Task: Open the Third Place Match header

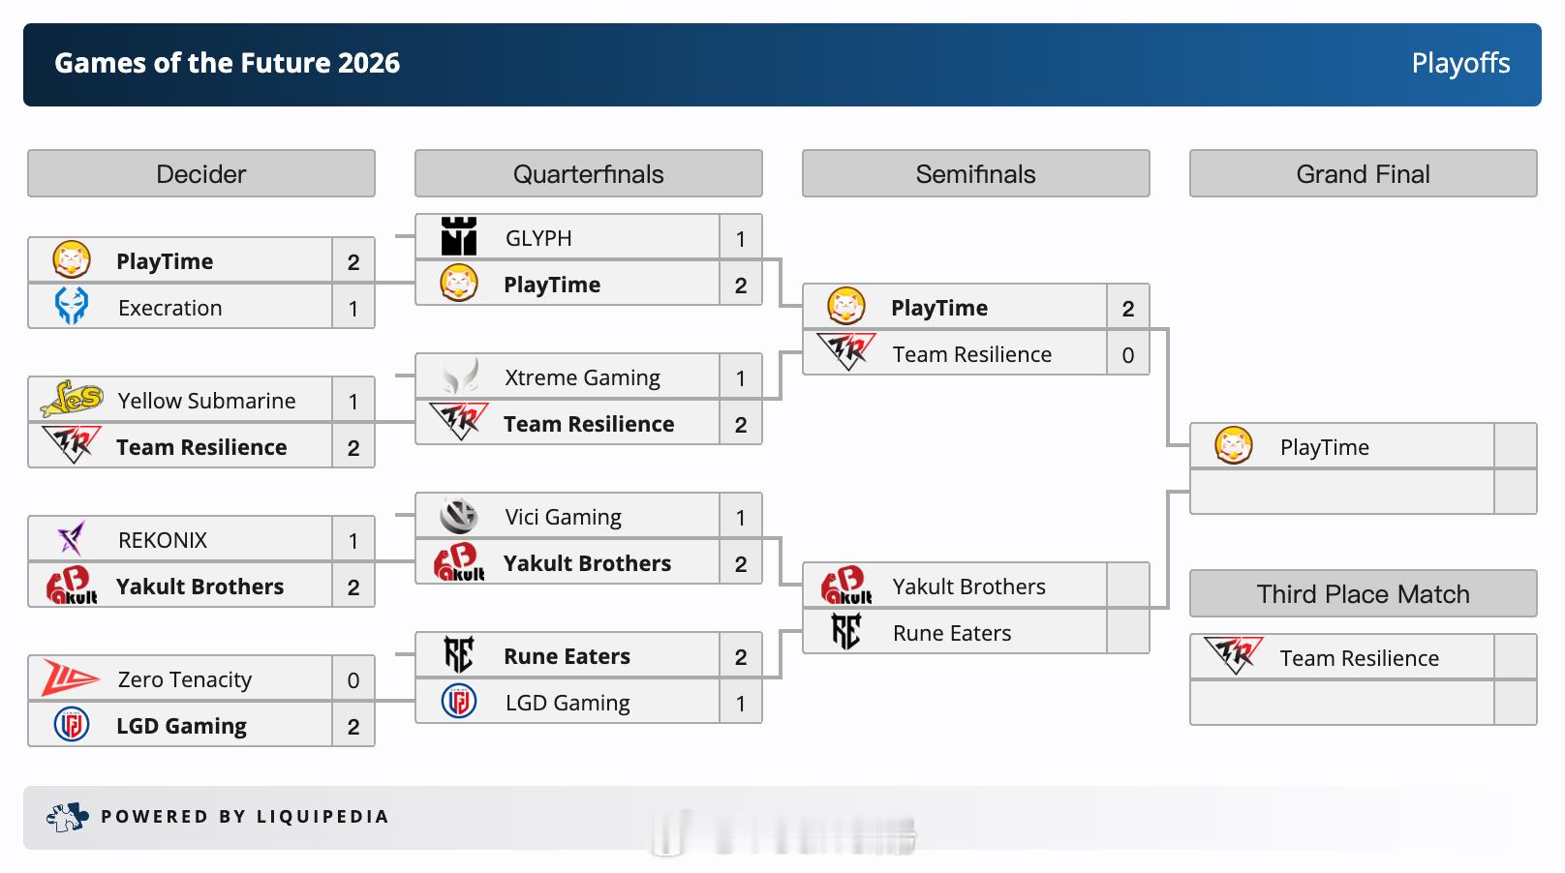Action: (1364, 593)
